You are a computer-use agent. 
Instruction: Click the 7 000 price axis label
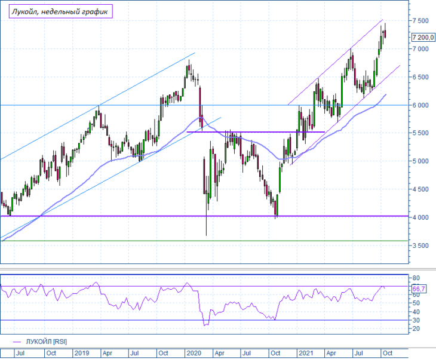coord(420,49)
